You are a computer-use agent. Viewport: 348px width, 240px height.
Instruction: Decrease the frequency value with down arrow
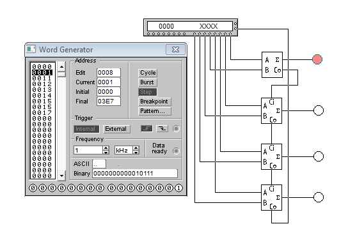[x=106, y=153]
